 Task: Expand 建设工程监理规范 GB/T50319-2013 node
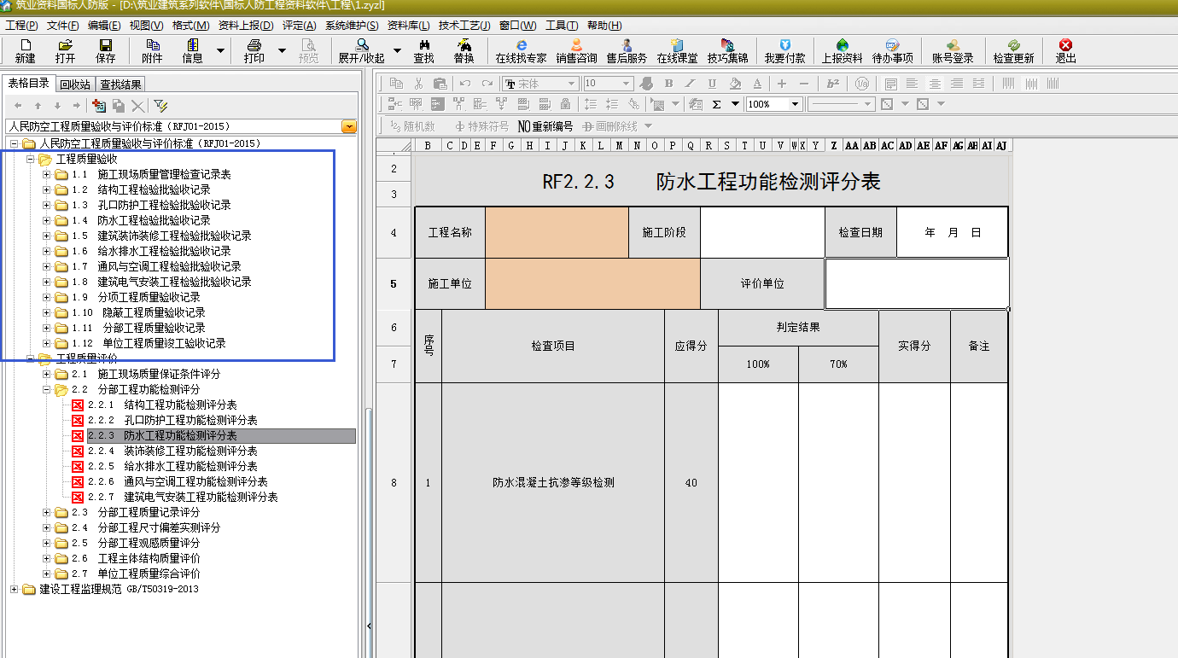coord(15,589)
